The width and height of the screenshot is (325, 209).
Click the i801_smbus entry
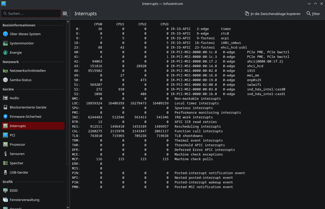tap(231, 43)
